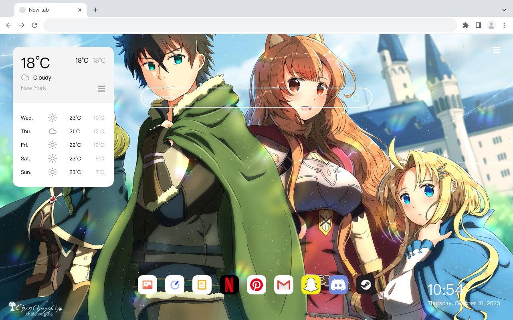Viewport: 513px width, 320px height.
Task: Open the Snapchat shortcut
Action: pyautogui.click(x=311, y=285)
